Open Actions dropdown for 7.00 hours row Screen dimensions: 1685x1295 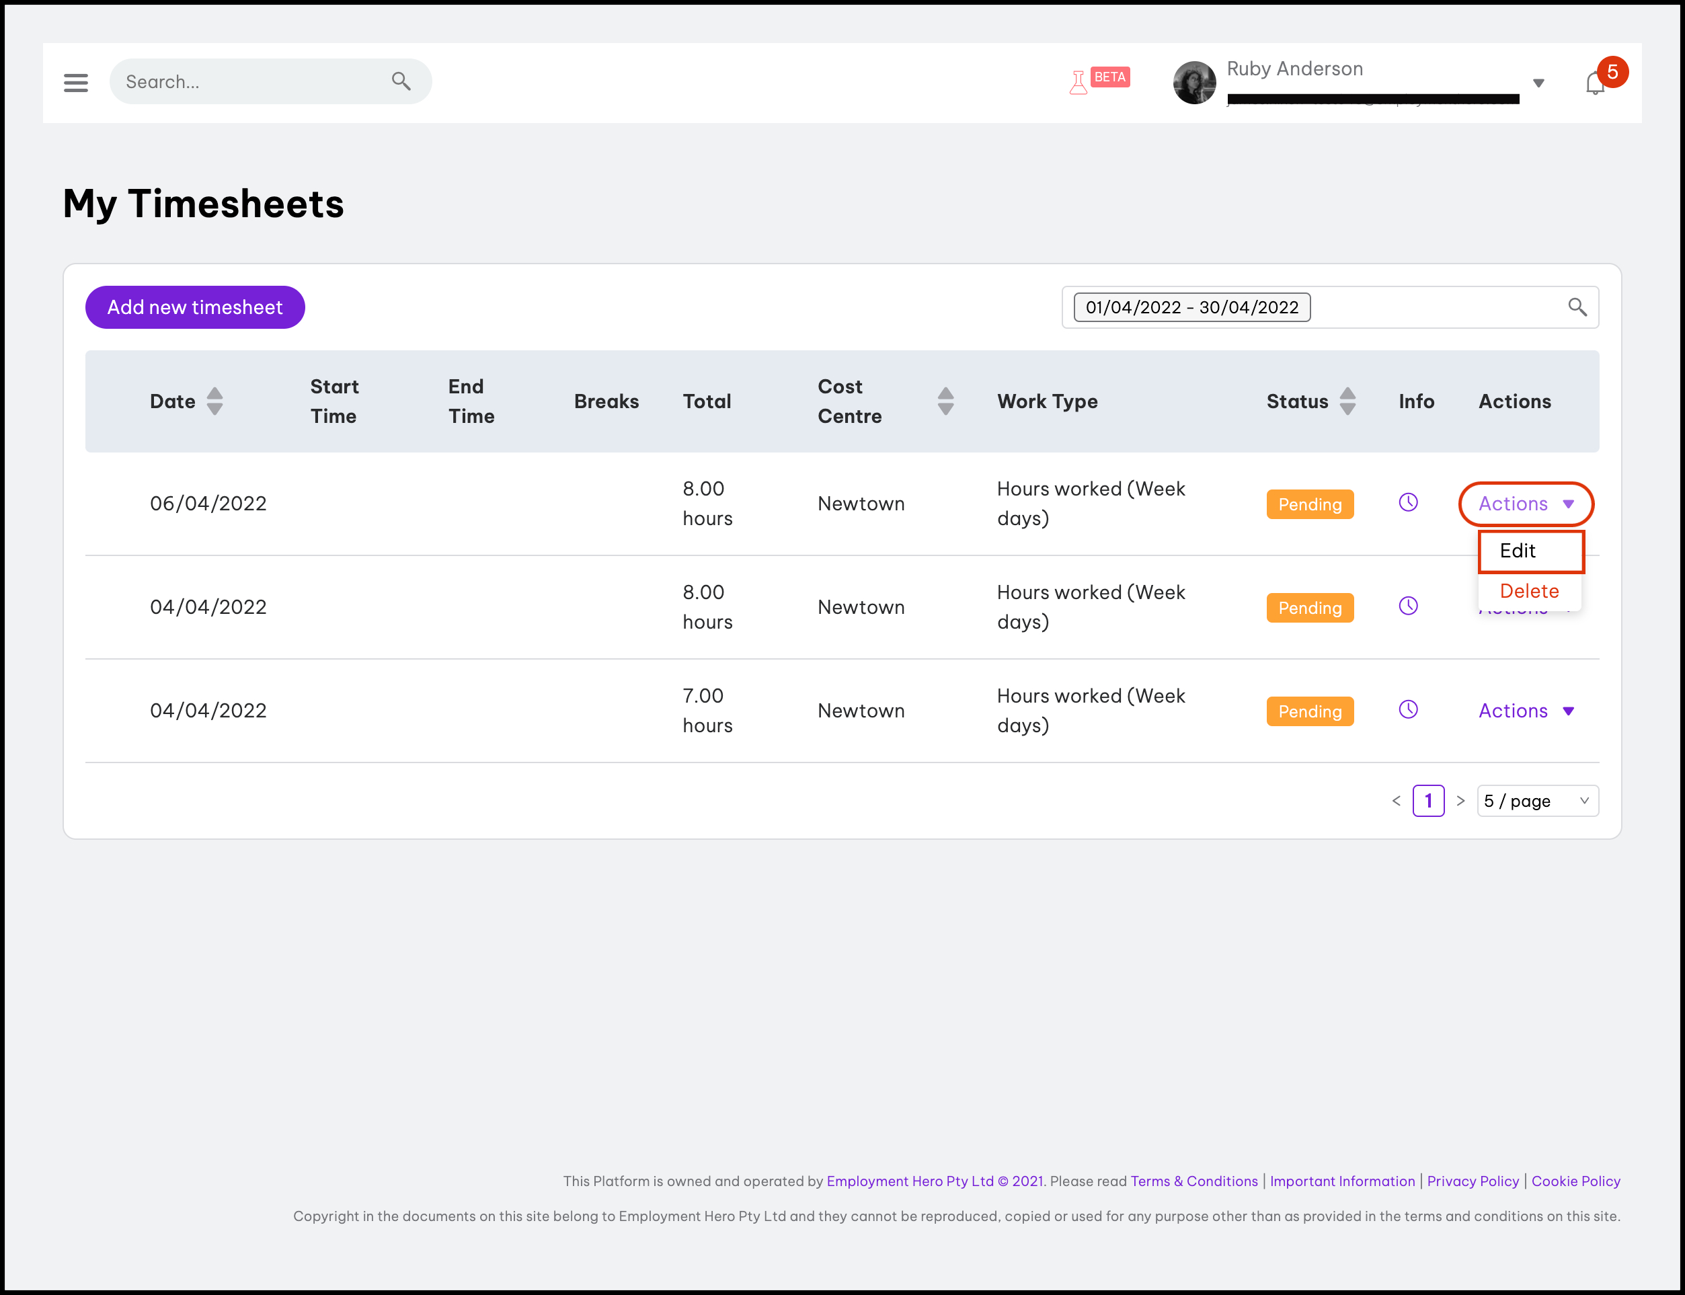(1526, 710)
